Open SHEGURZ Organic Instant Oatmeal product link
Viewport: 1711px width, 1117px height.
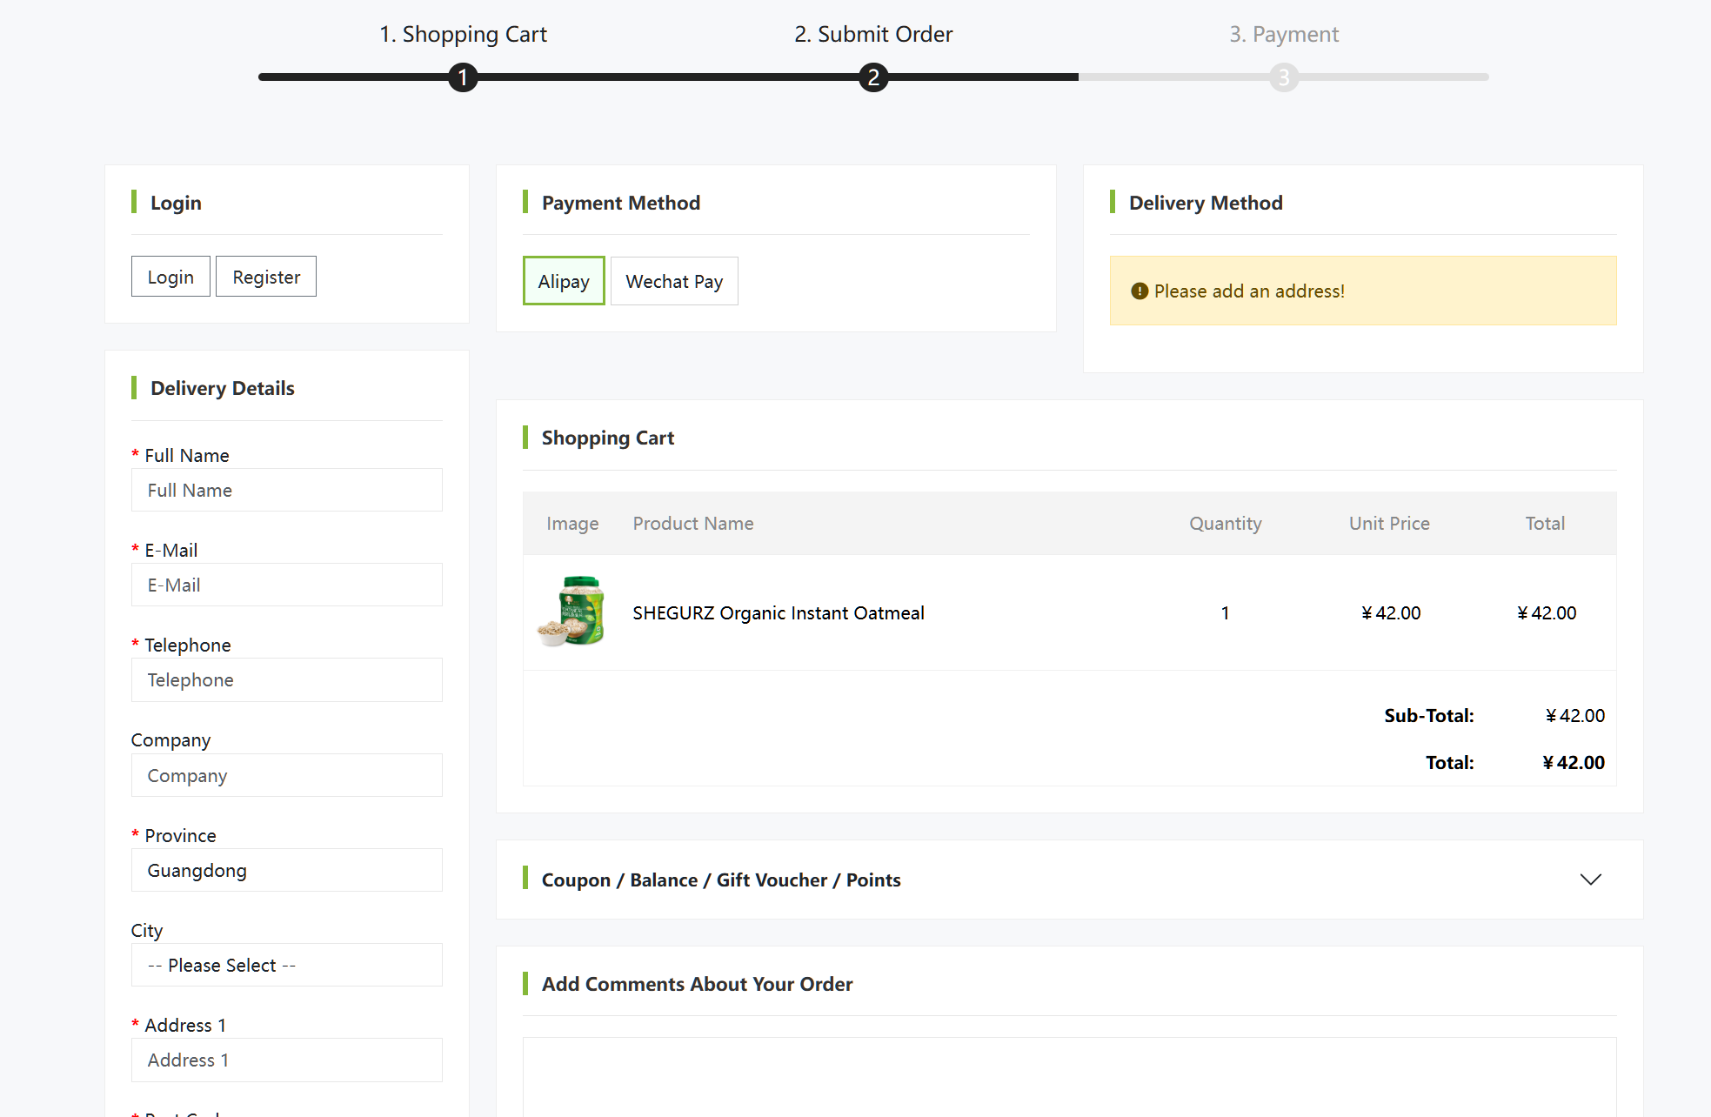pyautogui.click(x=778, y=612)
